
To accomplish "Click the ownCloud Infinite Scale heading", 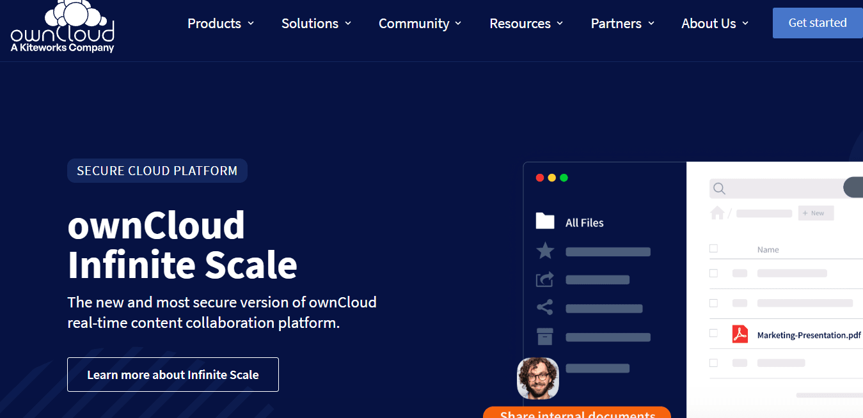I will [x=182, y=245].
